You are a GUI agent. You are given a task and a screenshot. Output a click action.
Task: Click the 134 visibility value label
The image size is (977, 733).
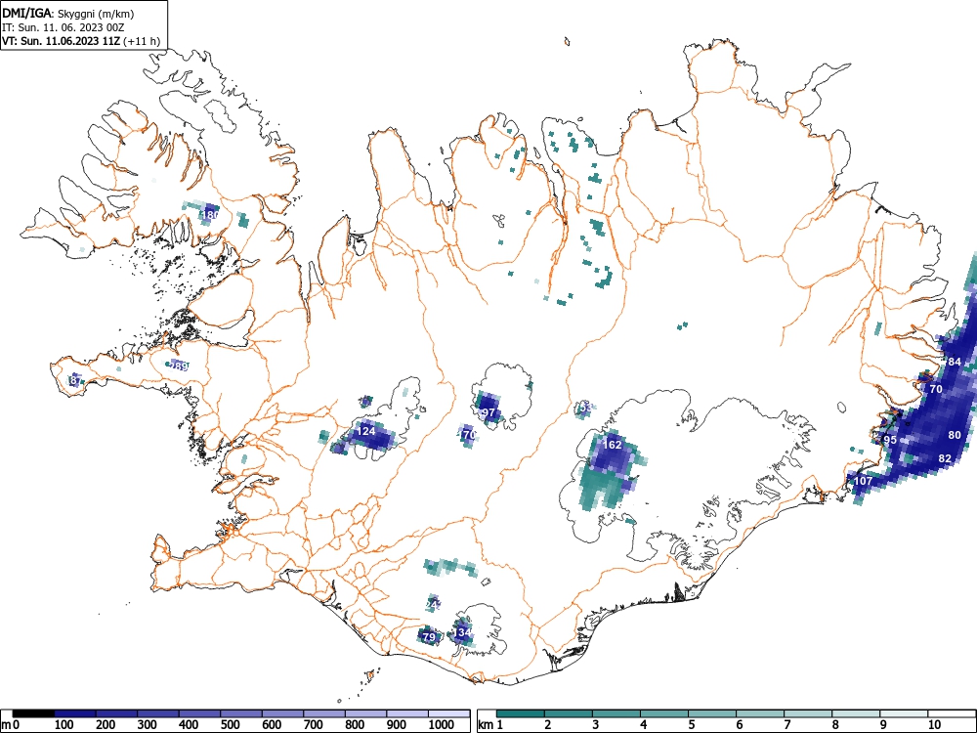pos(462,632)
